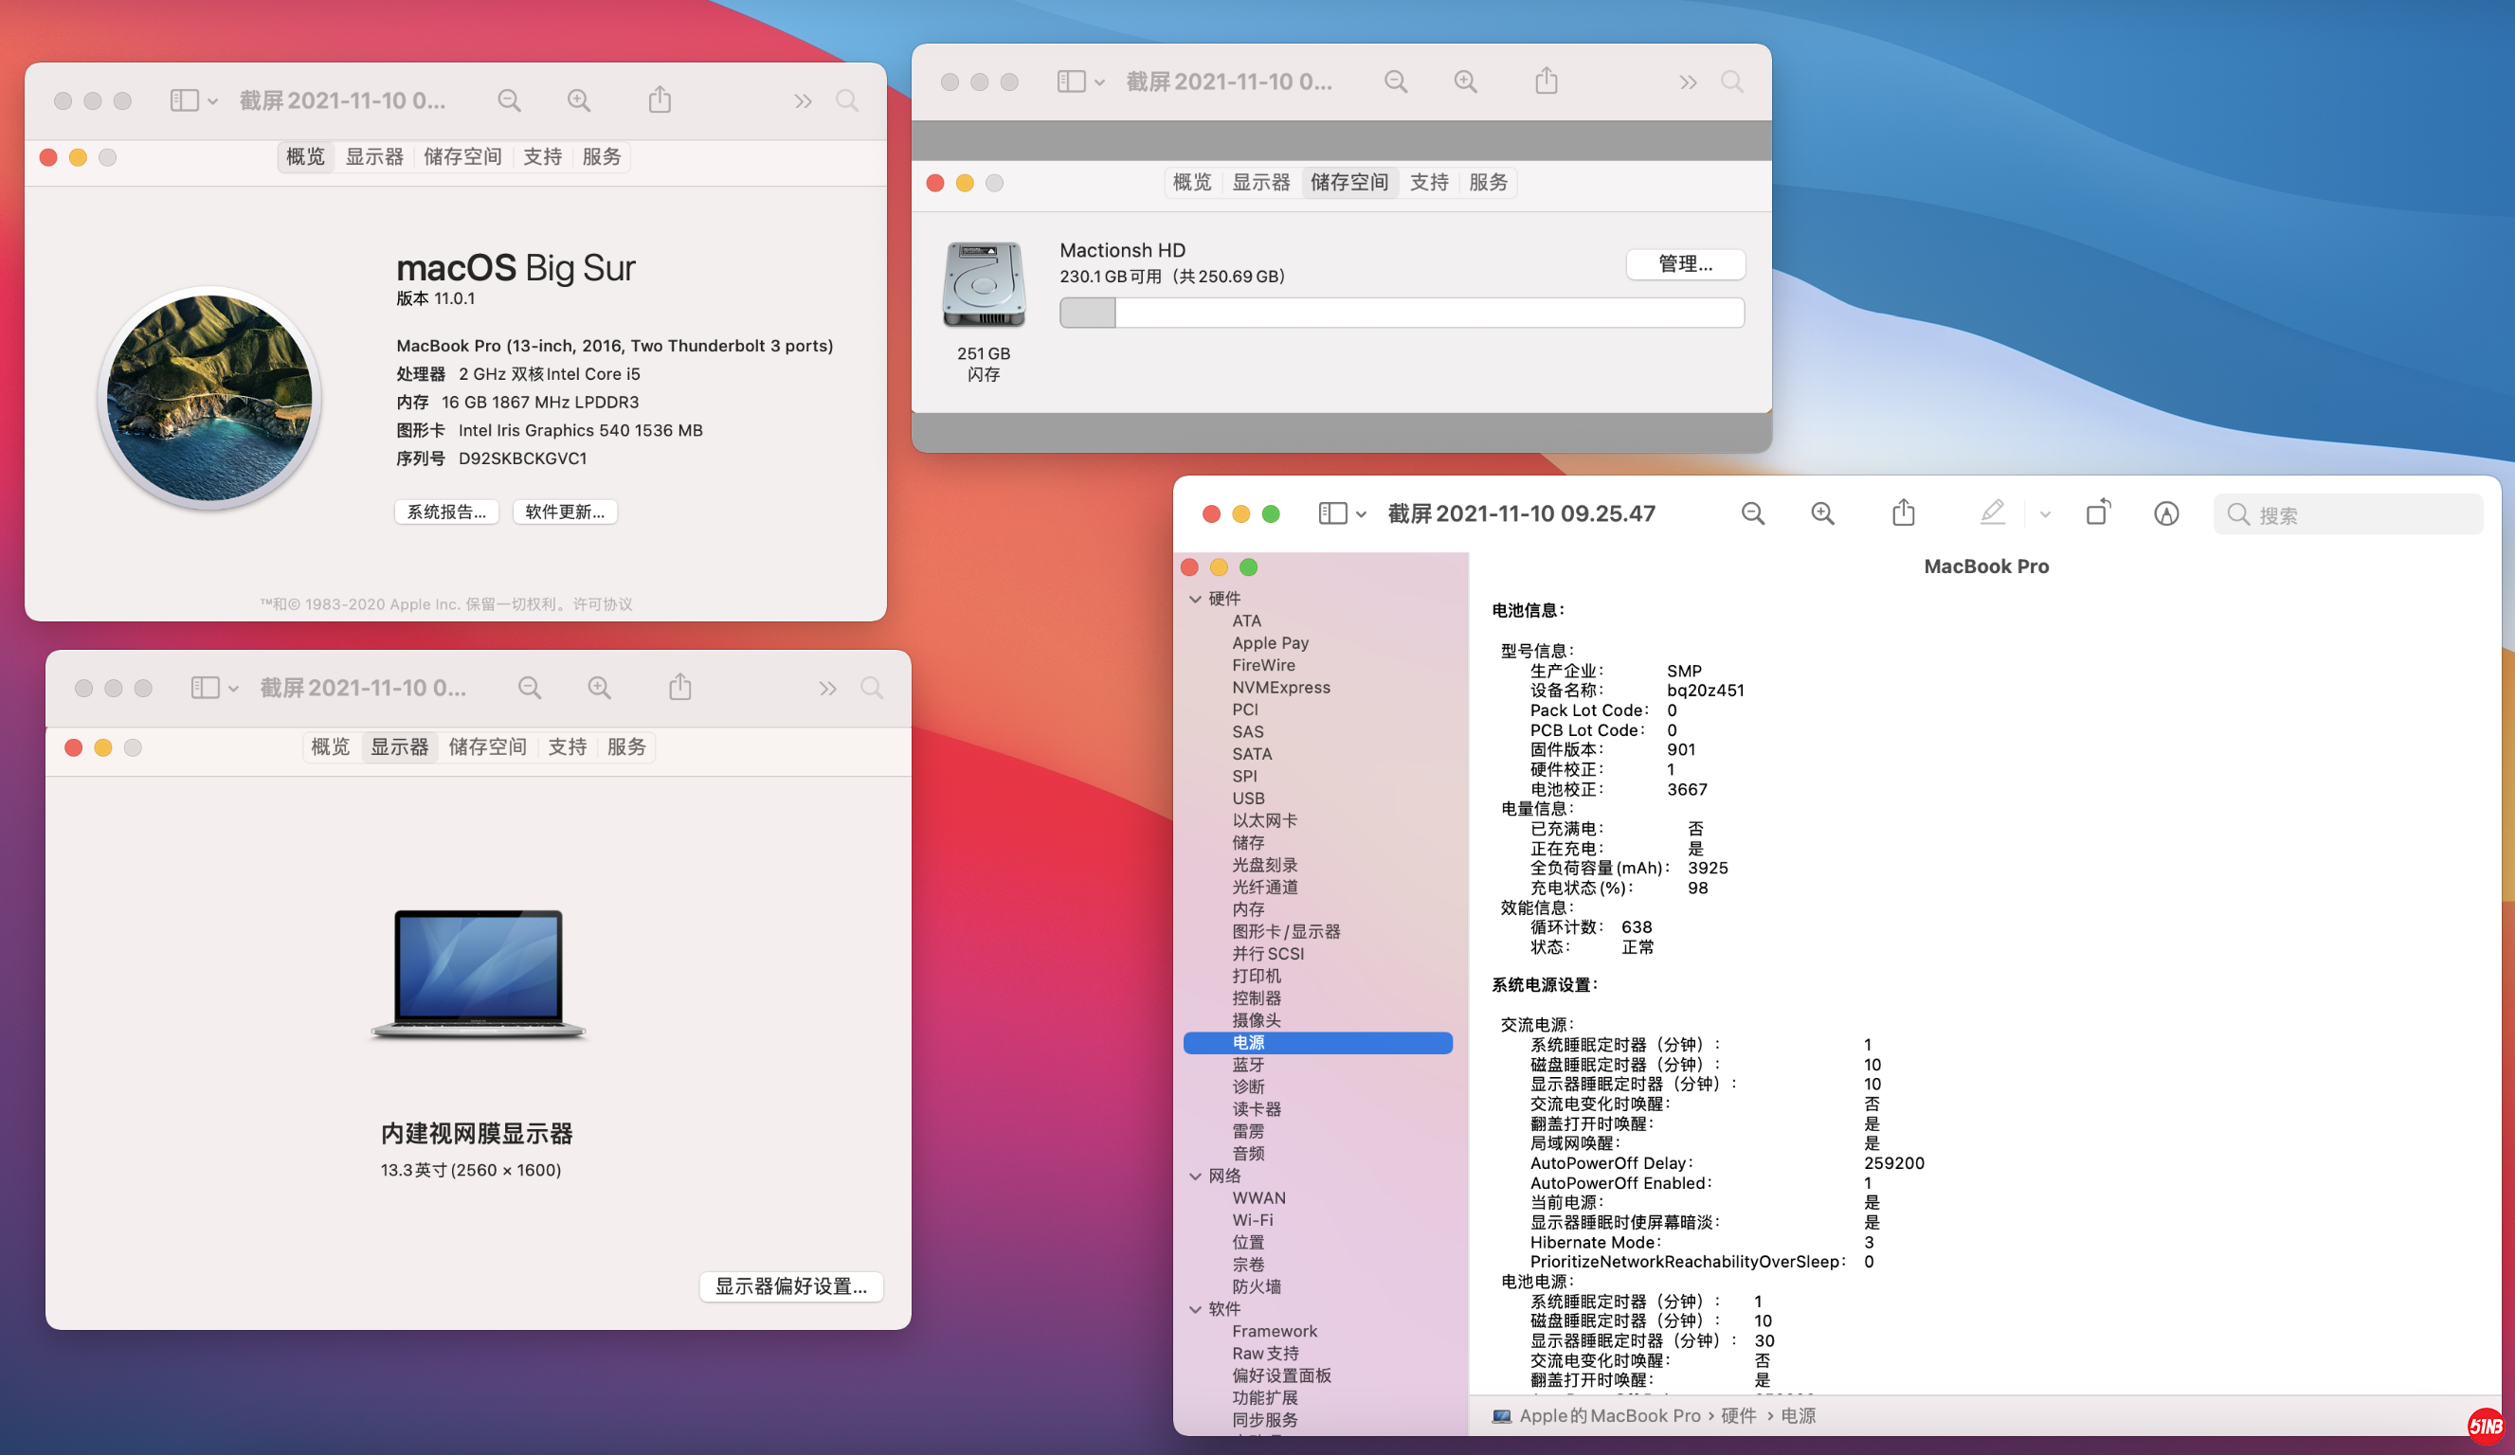Open sidebar view menu chevron, front window
2515x1455 pixels.
coord(1362,515)
